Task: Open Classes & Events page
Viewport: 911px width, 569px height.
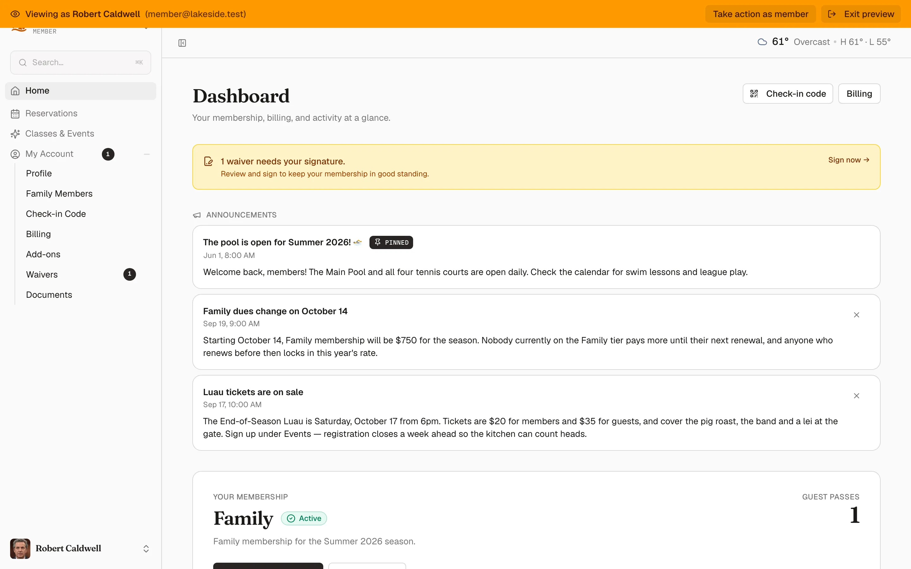Action: point(81,134)
